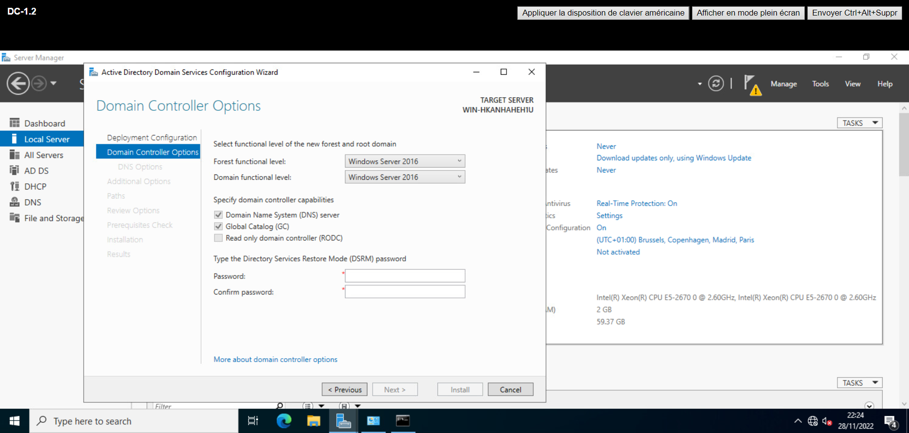Open the dropdown arrow left of refresh
The width and height of the screenshot is (909, 433).
pos(700,84)
